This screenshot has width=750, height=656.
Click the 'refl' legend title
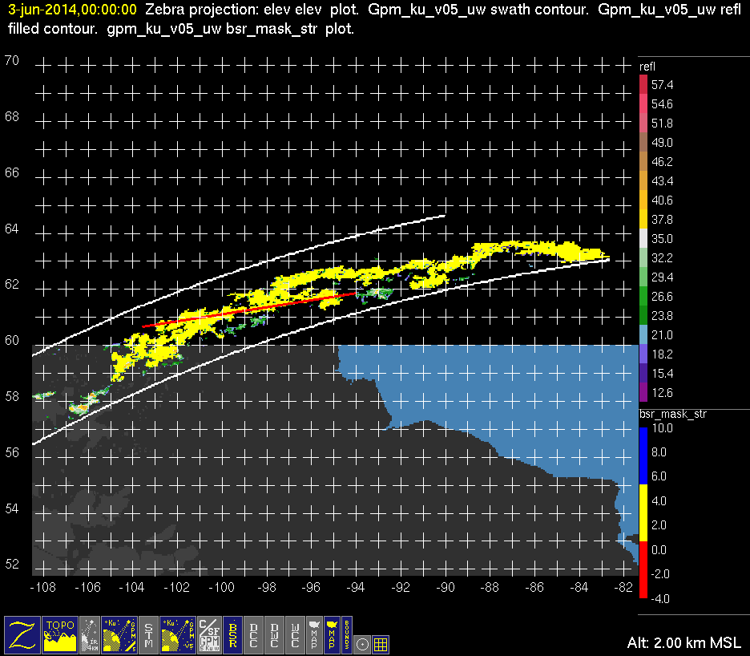point(647,67)
